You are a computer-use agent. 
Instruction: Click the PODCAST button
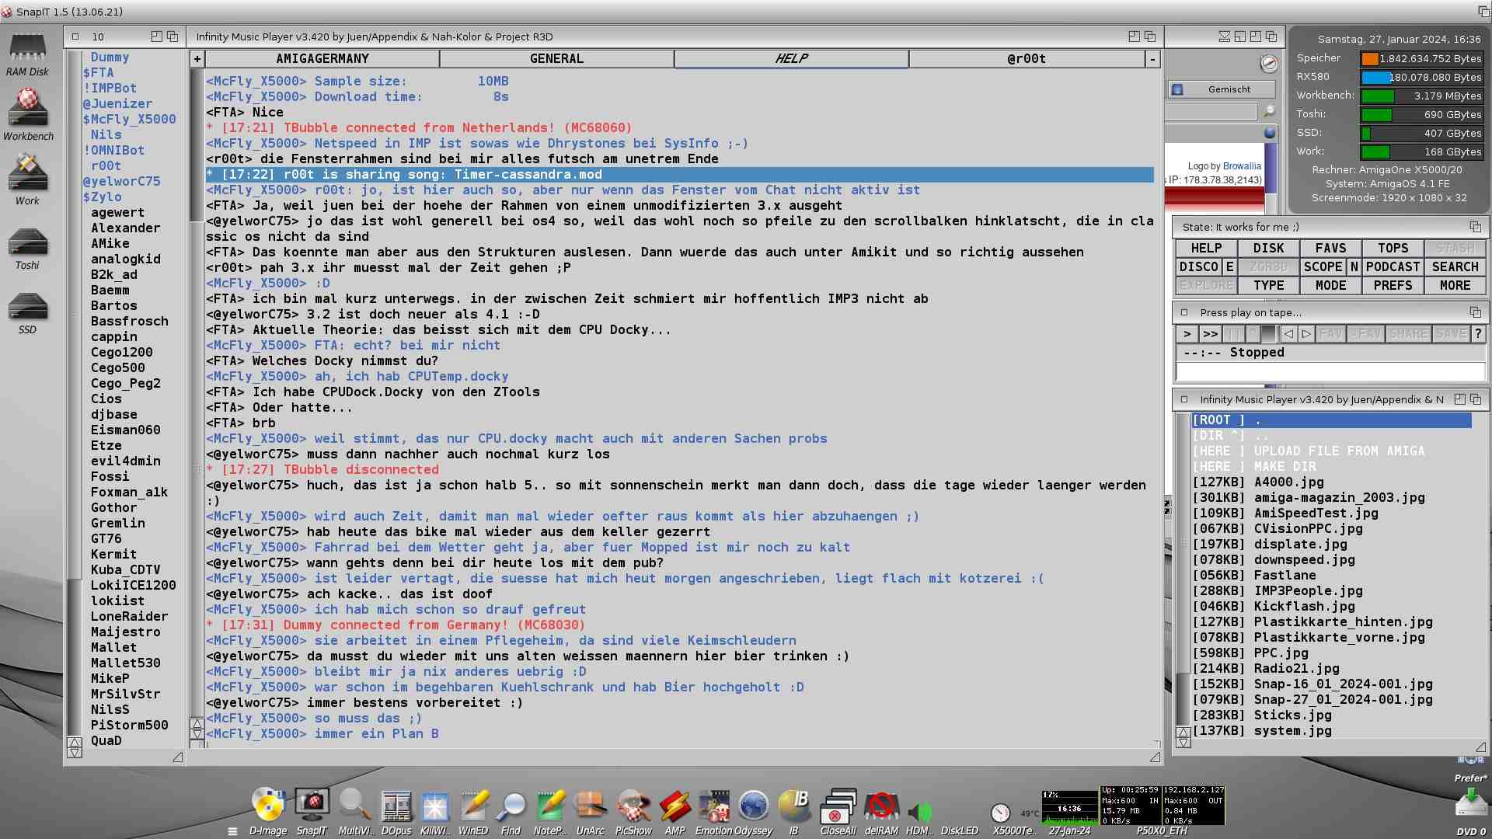point(1393,266)
